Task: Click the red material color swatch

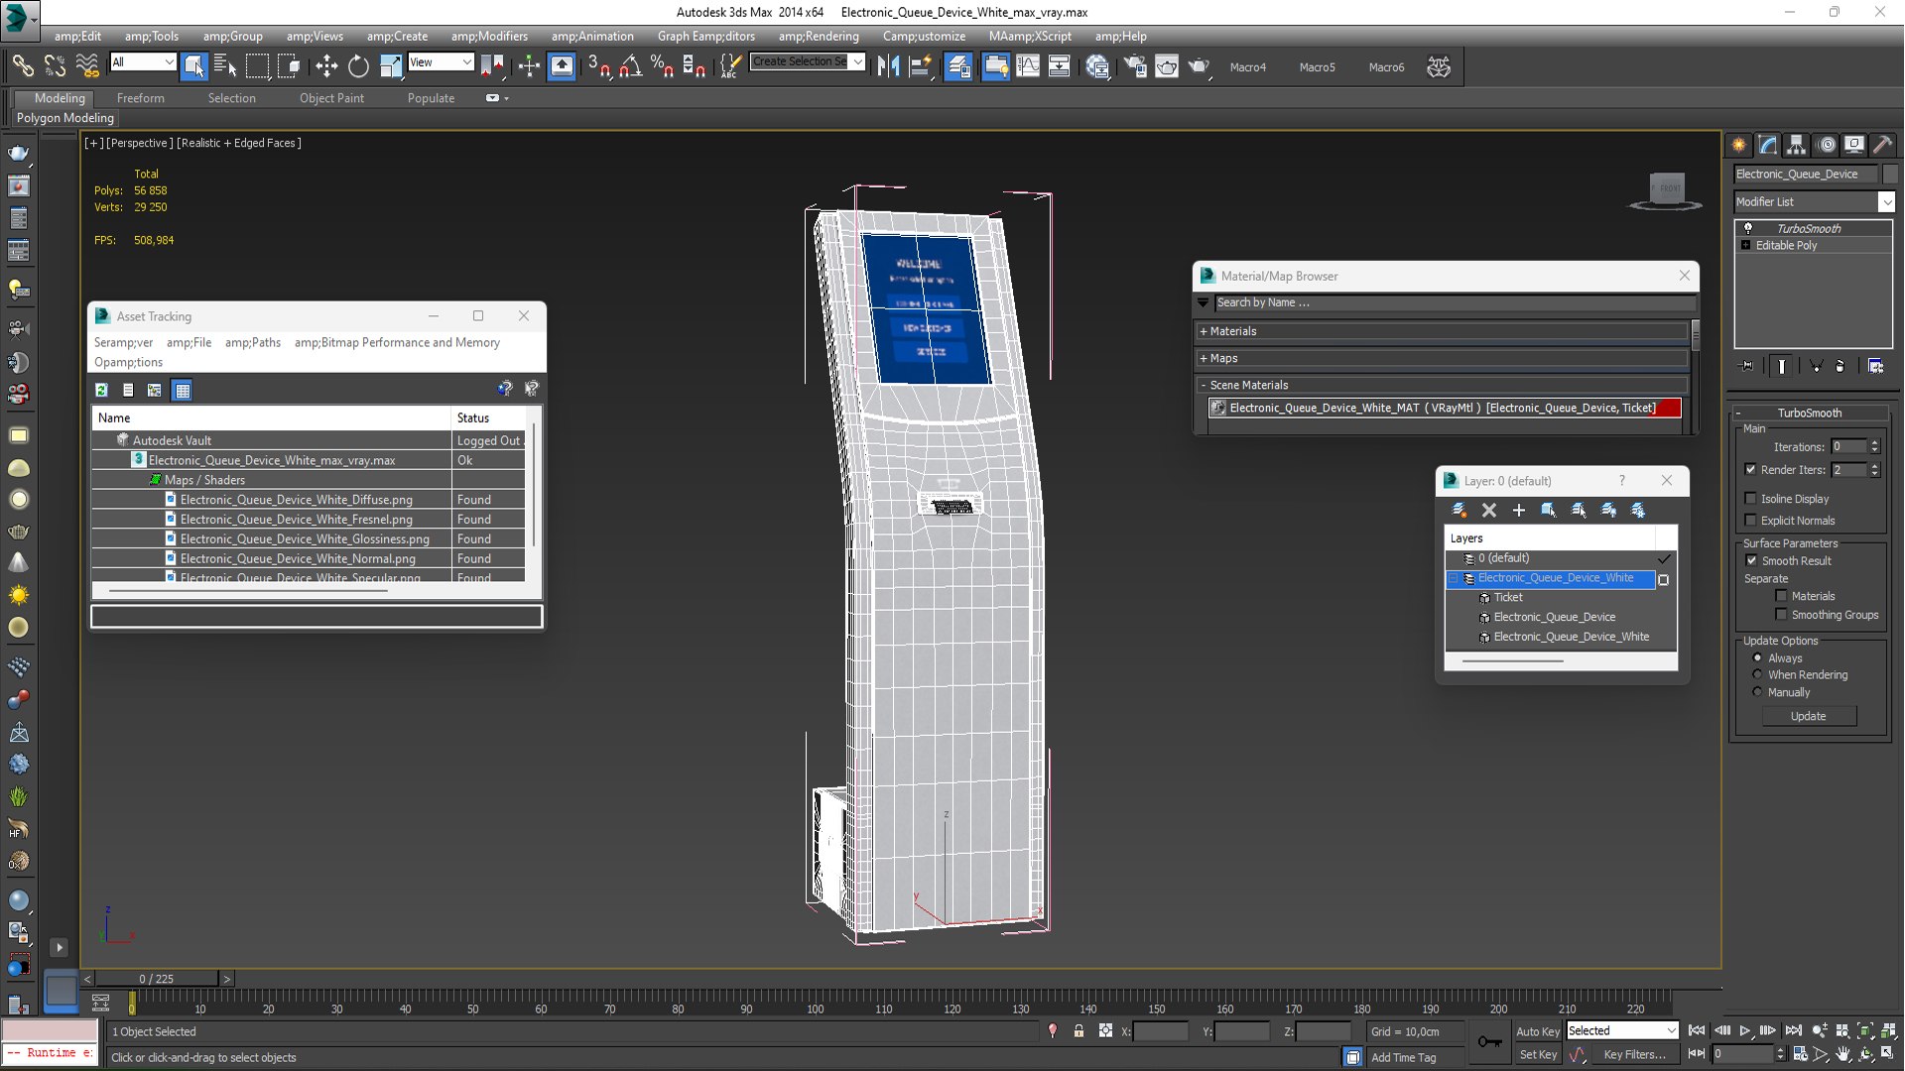Action: (x=1669, y=408)
